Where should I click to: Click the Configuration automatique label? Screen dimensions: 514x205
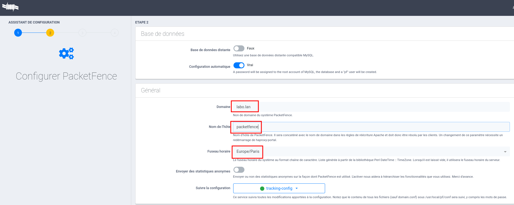point(210,67)
